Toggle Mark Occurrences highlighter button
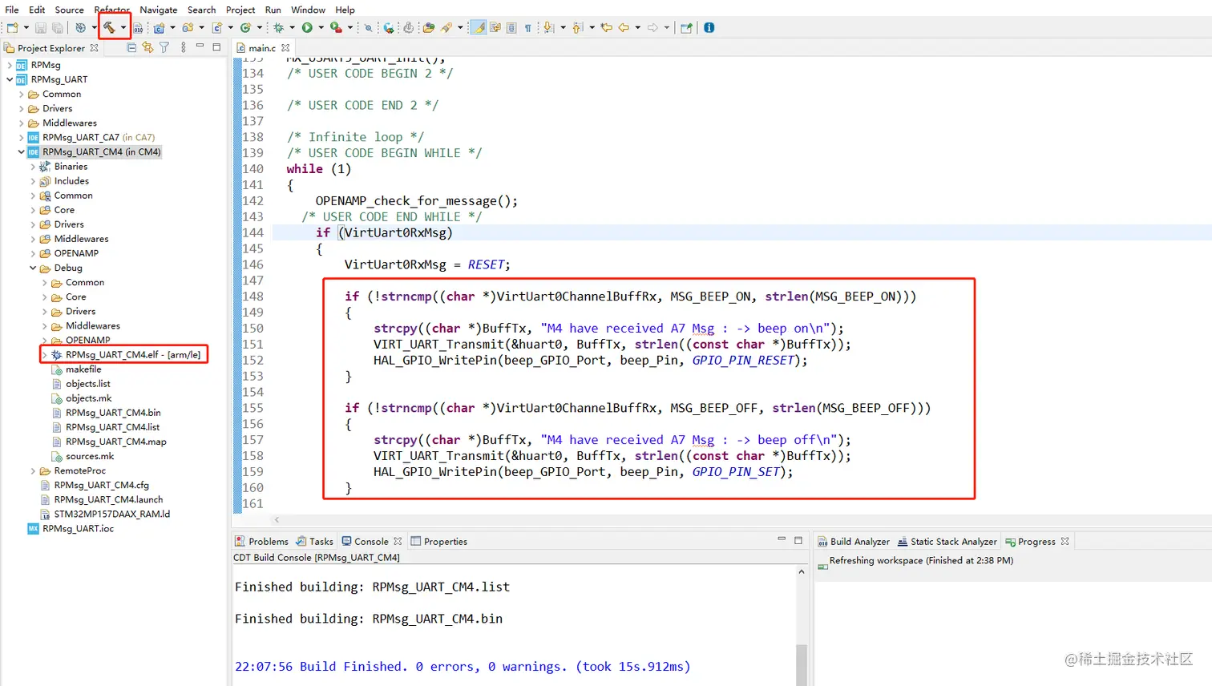The image size is (1212, 686). coord(479,27)
